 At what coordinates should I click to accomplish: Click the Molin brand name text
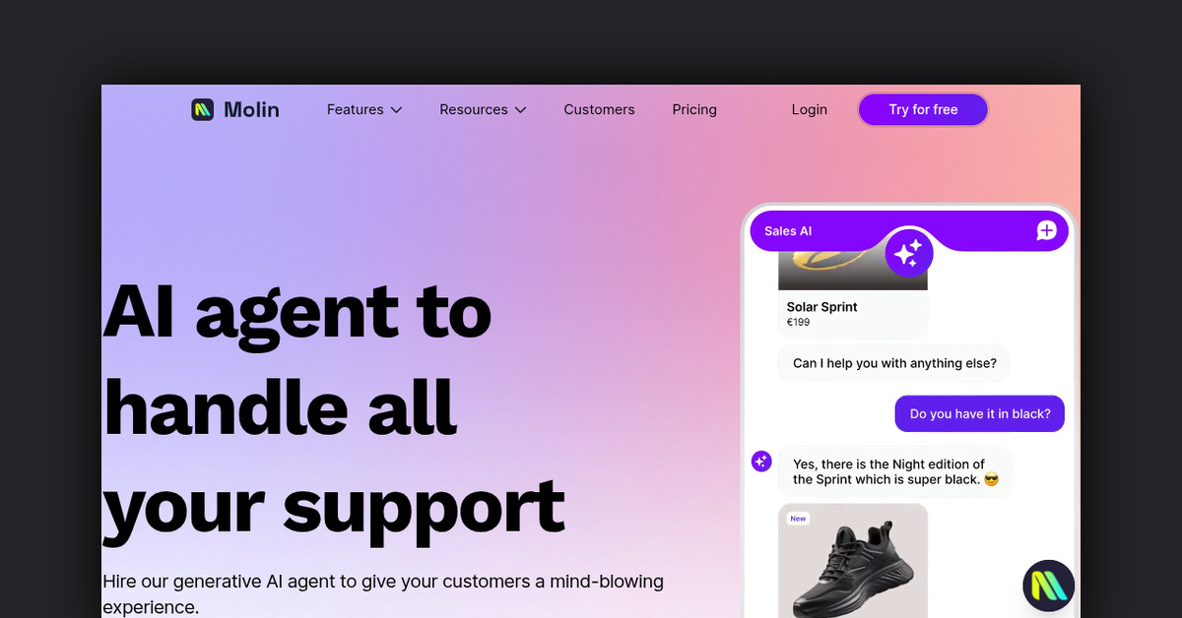(251, 109)
